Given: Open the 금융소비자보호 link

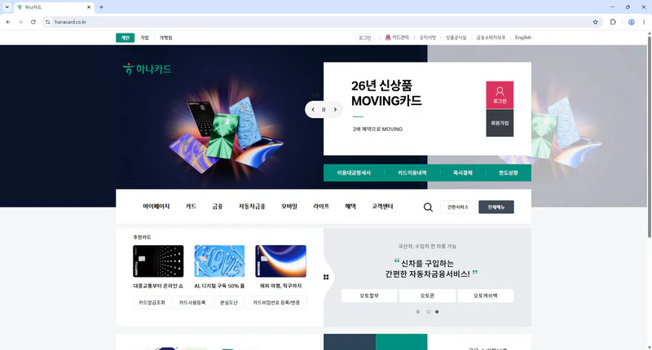Looking at the screenshot, I should click(491, 37).
